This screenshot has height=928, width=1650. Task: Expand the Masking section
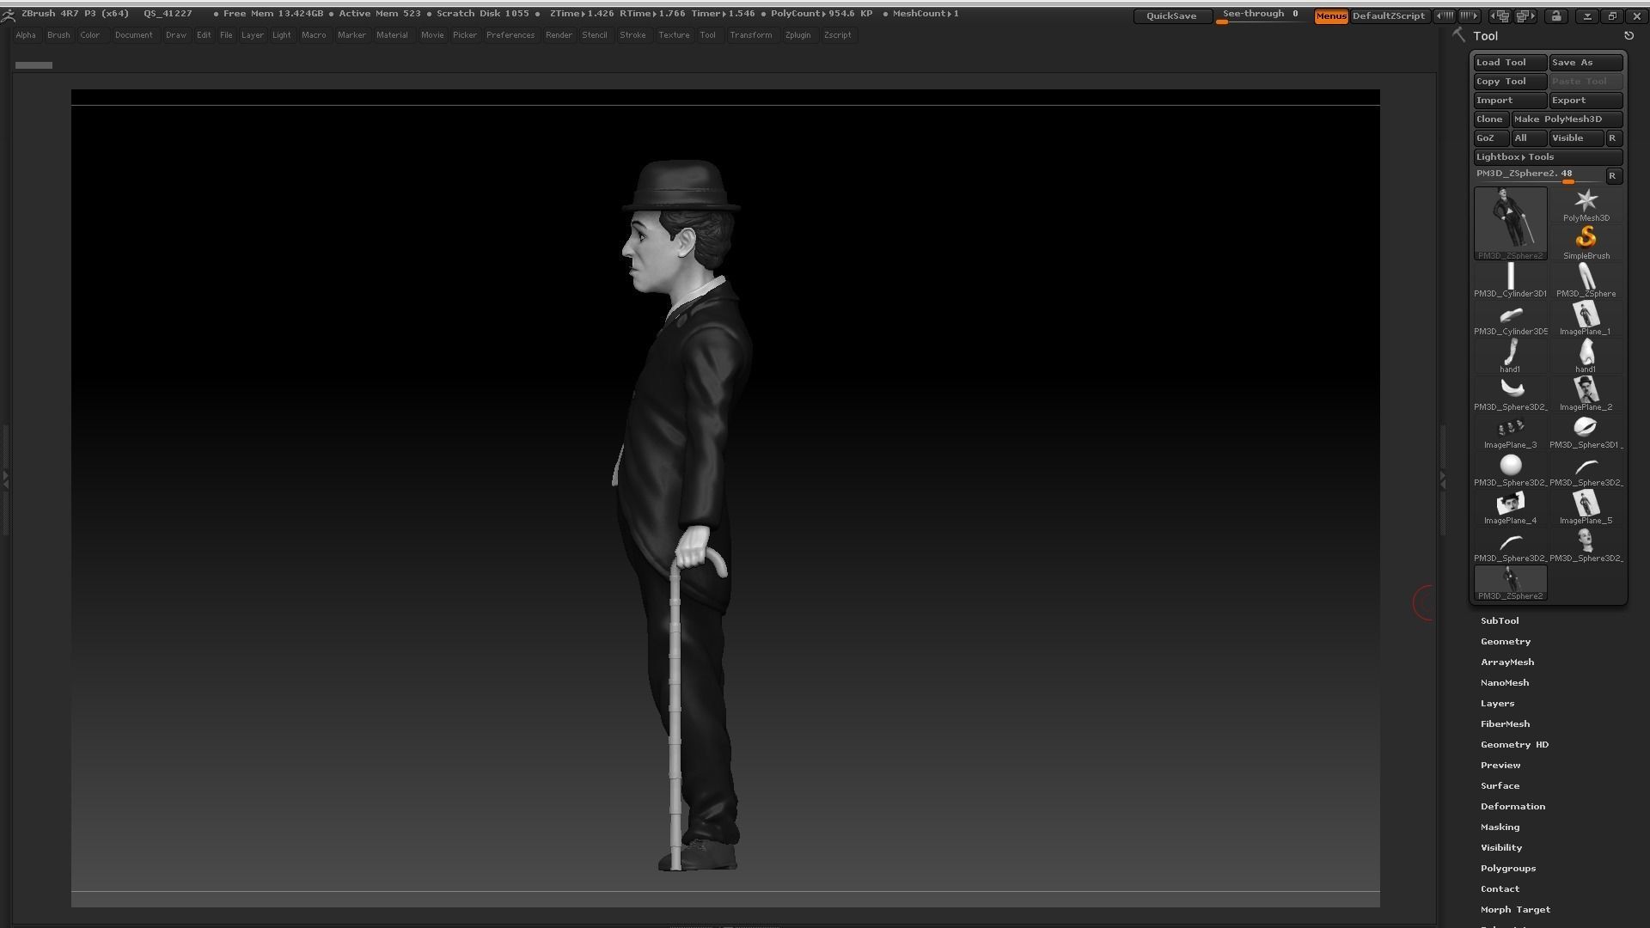(x=1500, y=827)
